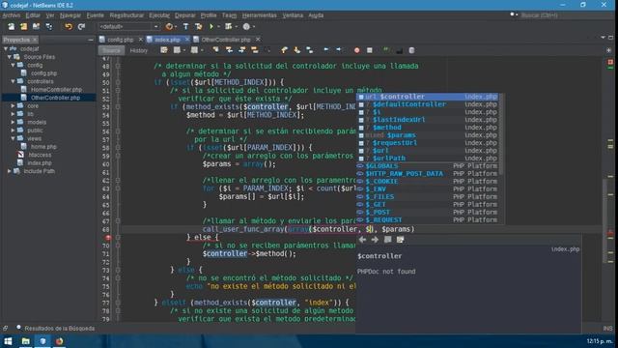Click the find previous occurrence icon

(229, 50)
